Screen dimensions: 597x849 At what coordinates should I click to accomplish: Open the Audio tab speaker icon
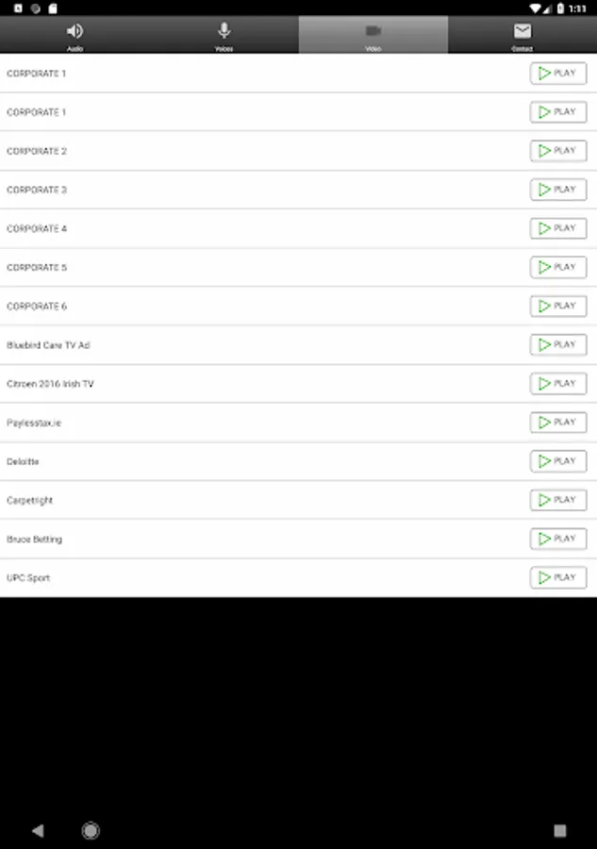point(75,35)
